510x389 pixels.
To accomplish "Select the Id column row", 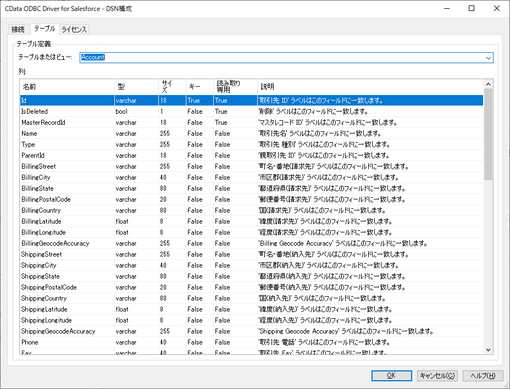I will (x=66, y=100).
